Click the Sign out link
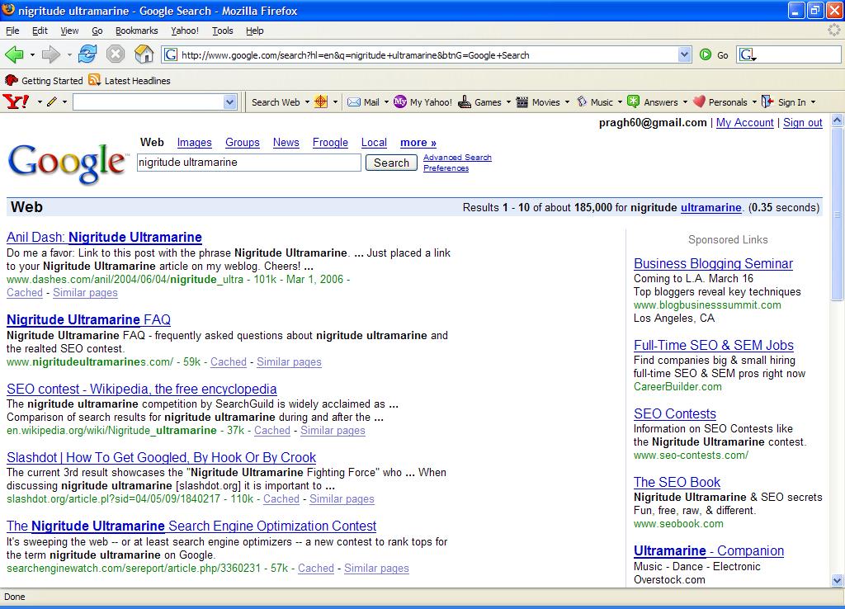Screen dimensions: 845x609 (x=803, y=122)
